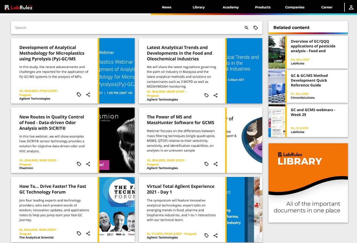The width and height of the screenshot is (357, 243).
Task: Click tag icon on Food and Oleochemical card
Action: pos(207,96)
